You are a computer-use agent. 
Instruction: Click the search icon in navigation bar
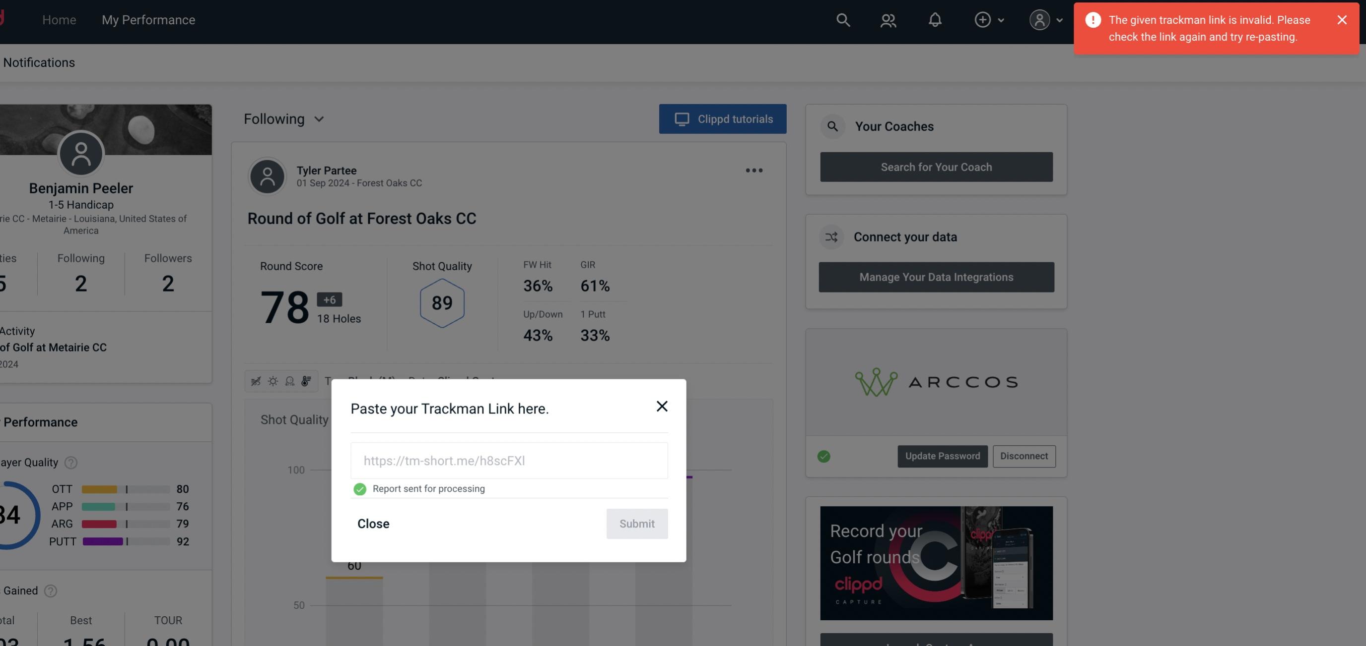click(842, 19)
